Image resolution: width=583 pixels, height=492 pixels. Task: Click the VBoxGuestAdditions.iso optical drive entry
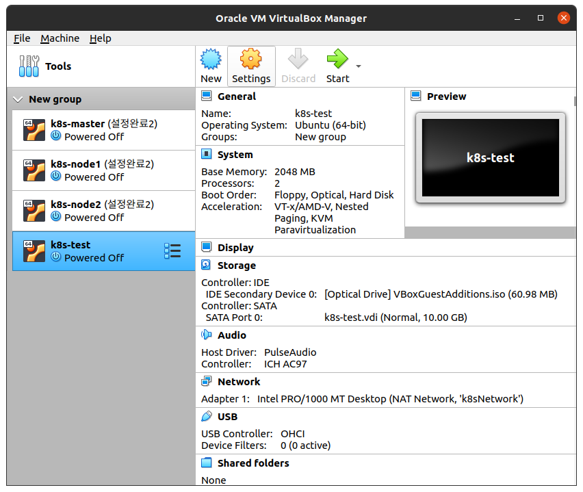coord(441,294)
